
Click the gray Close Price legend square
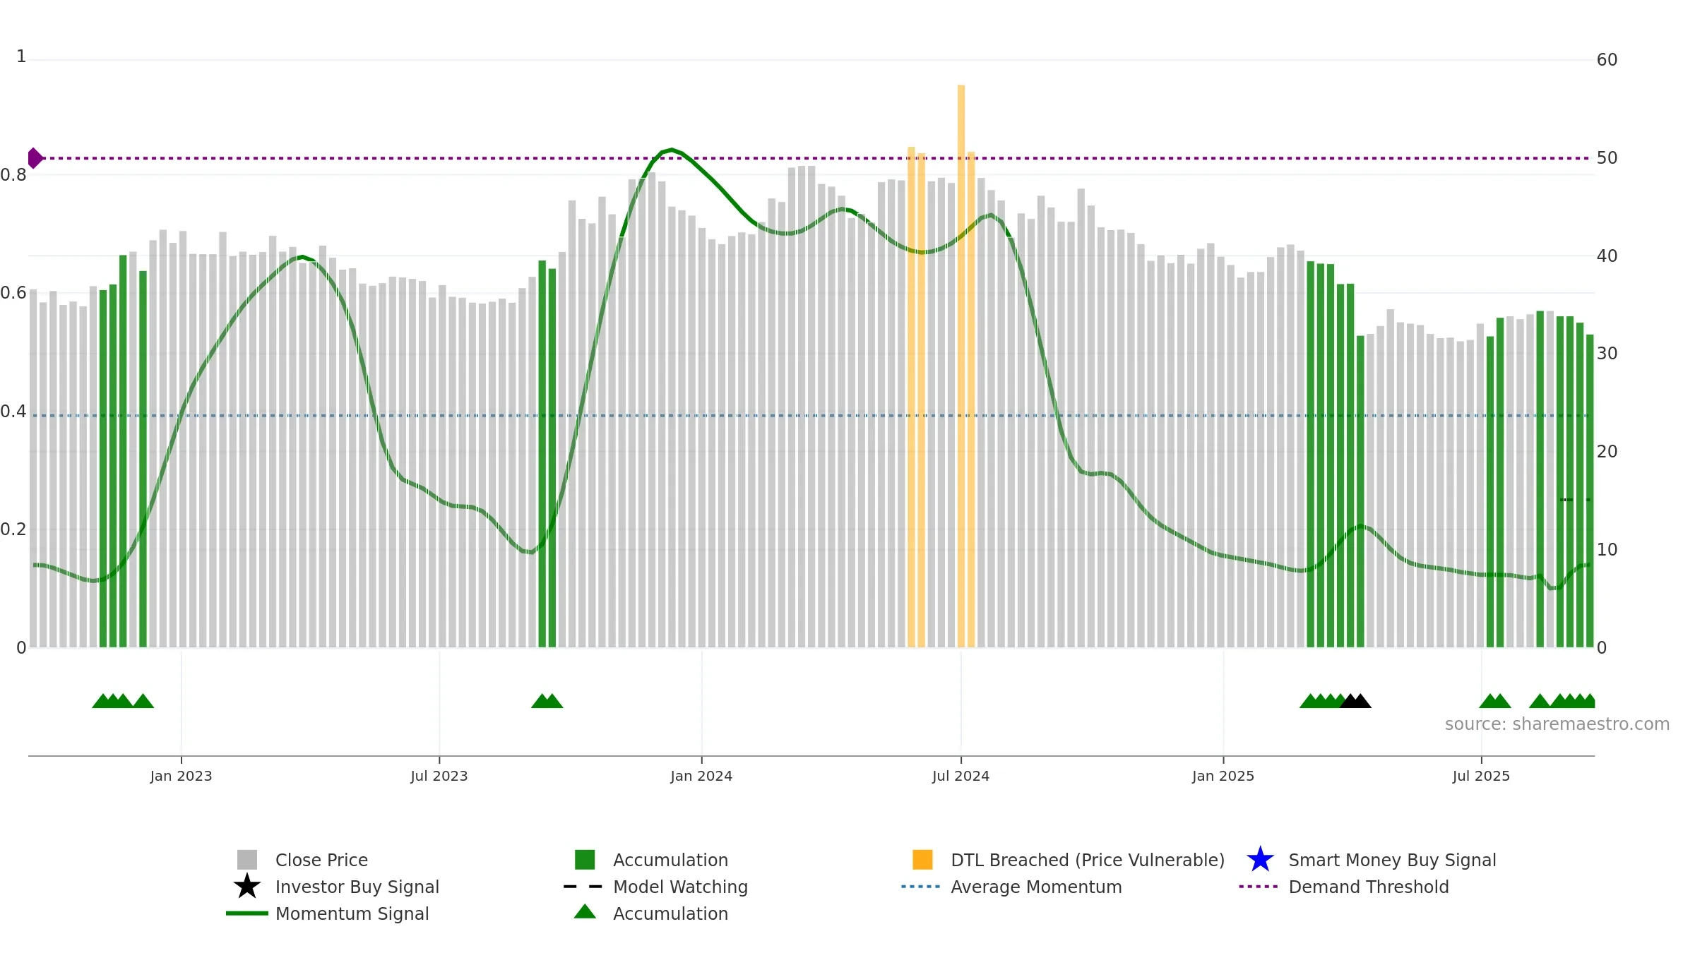[x=247, y=860]
